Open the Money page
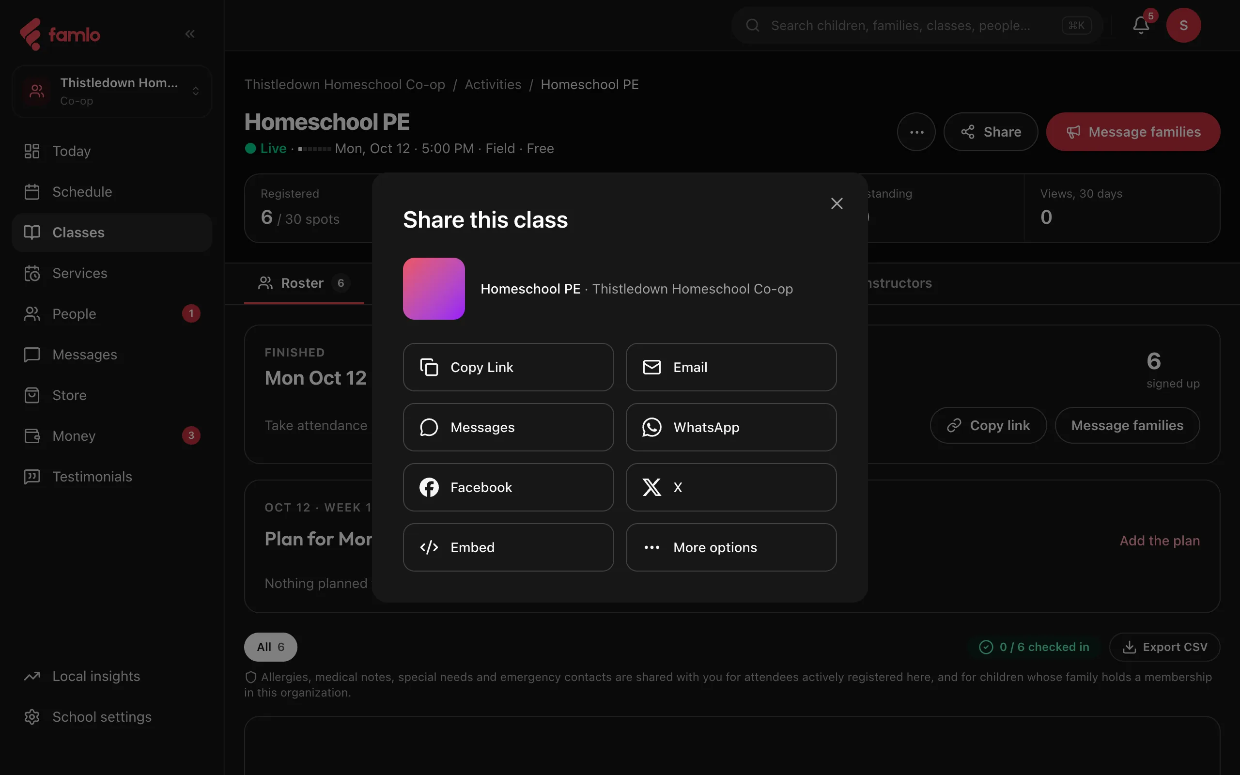This screenshot has width=1240, height=775. coord(112,435)
